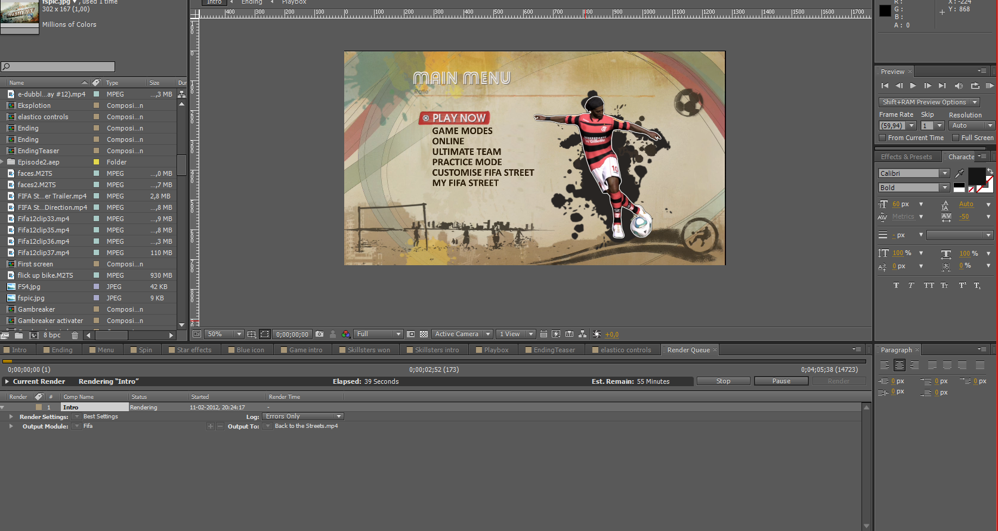Switch to Skillsters won tab

point(364,350)
